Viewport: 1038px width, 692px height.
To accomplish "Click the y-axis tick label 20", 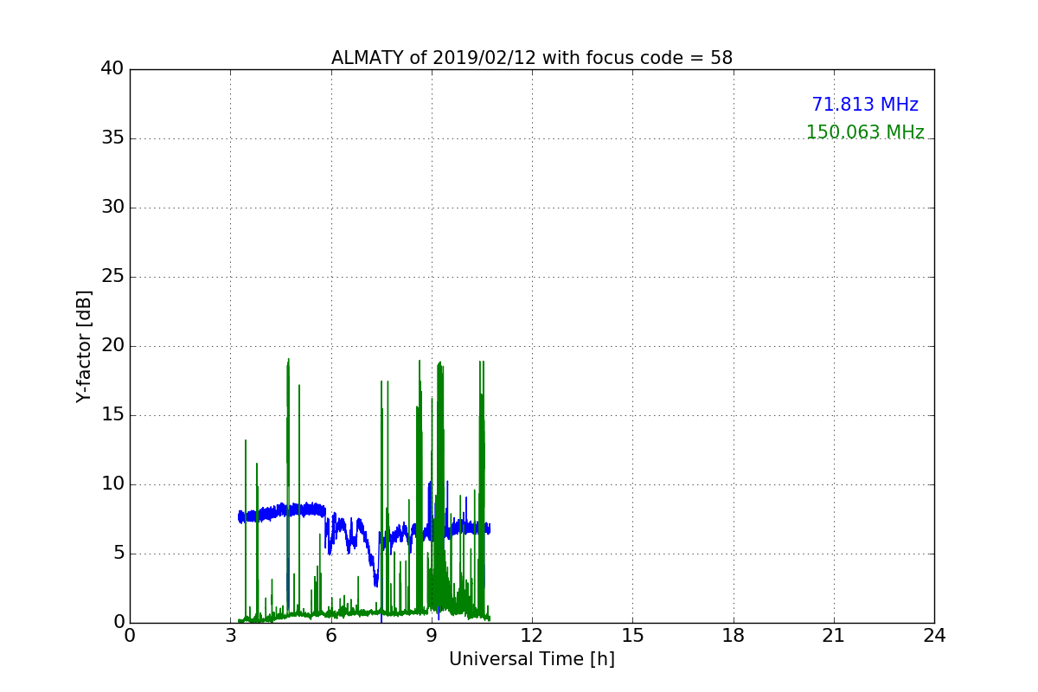I will (x=112, y=346).
